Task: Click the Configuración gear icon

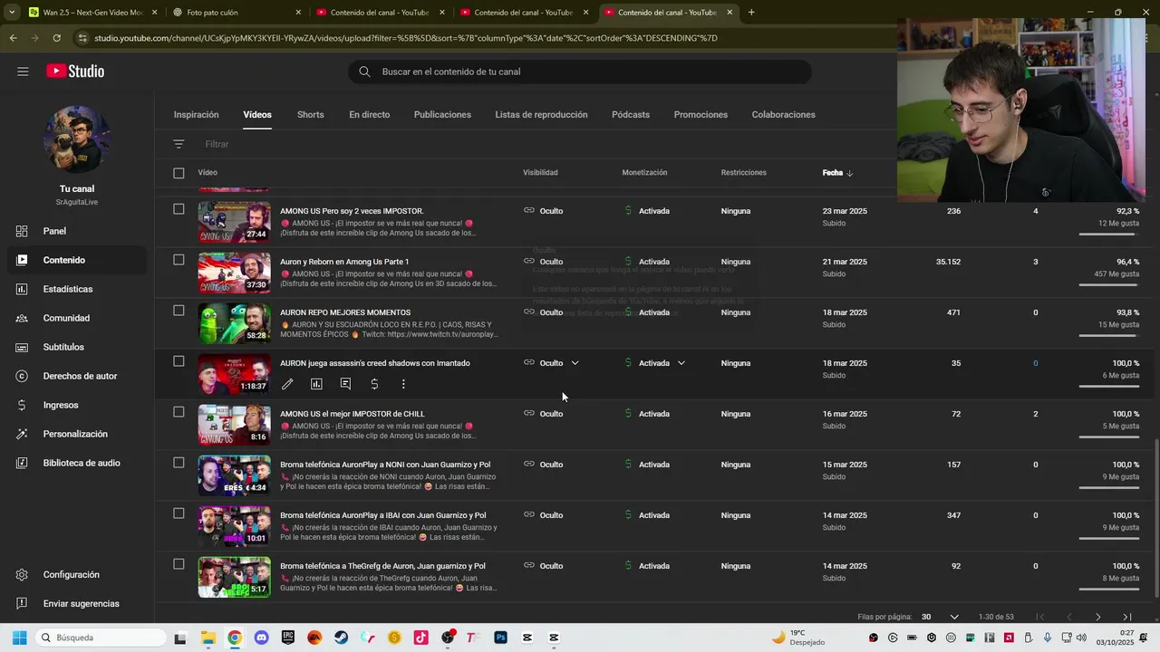Action: coord(22,574)
